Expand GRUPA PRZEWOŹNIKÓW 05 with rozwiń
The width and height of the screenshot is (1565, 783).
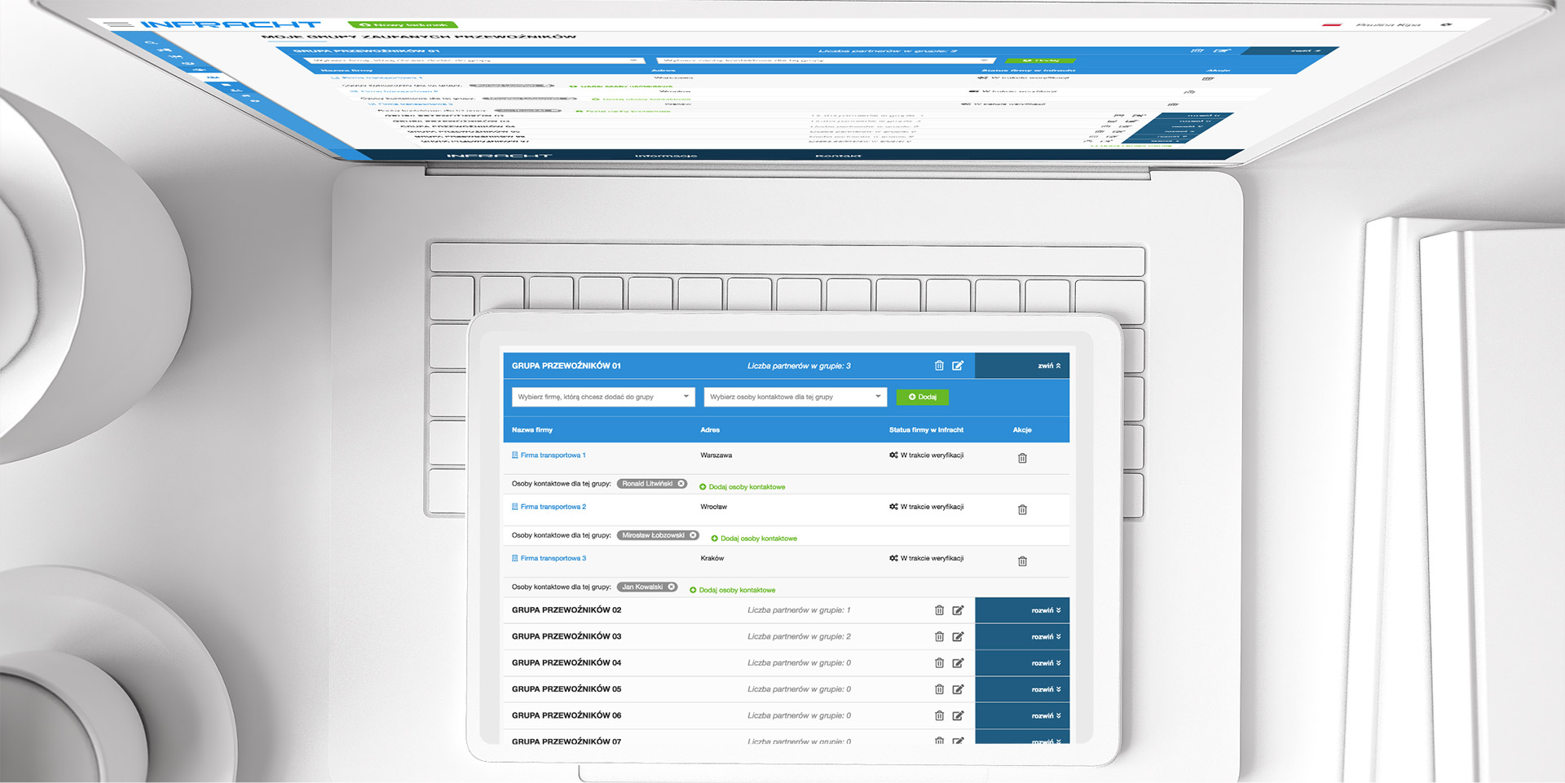click(x=1022, y=689)
